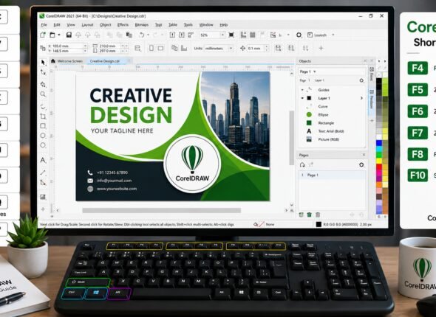436x317 pixels.
Task: Open the dropdown arrow next to Open
Action: [59, 35]
